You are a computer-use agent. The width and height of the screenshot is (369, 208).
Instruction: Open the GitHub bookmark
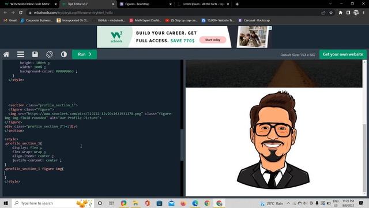coord(109,21)
